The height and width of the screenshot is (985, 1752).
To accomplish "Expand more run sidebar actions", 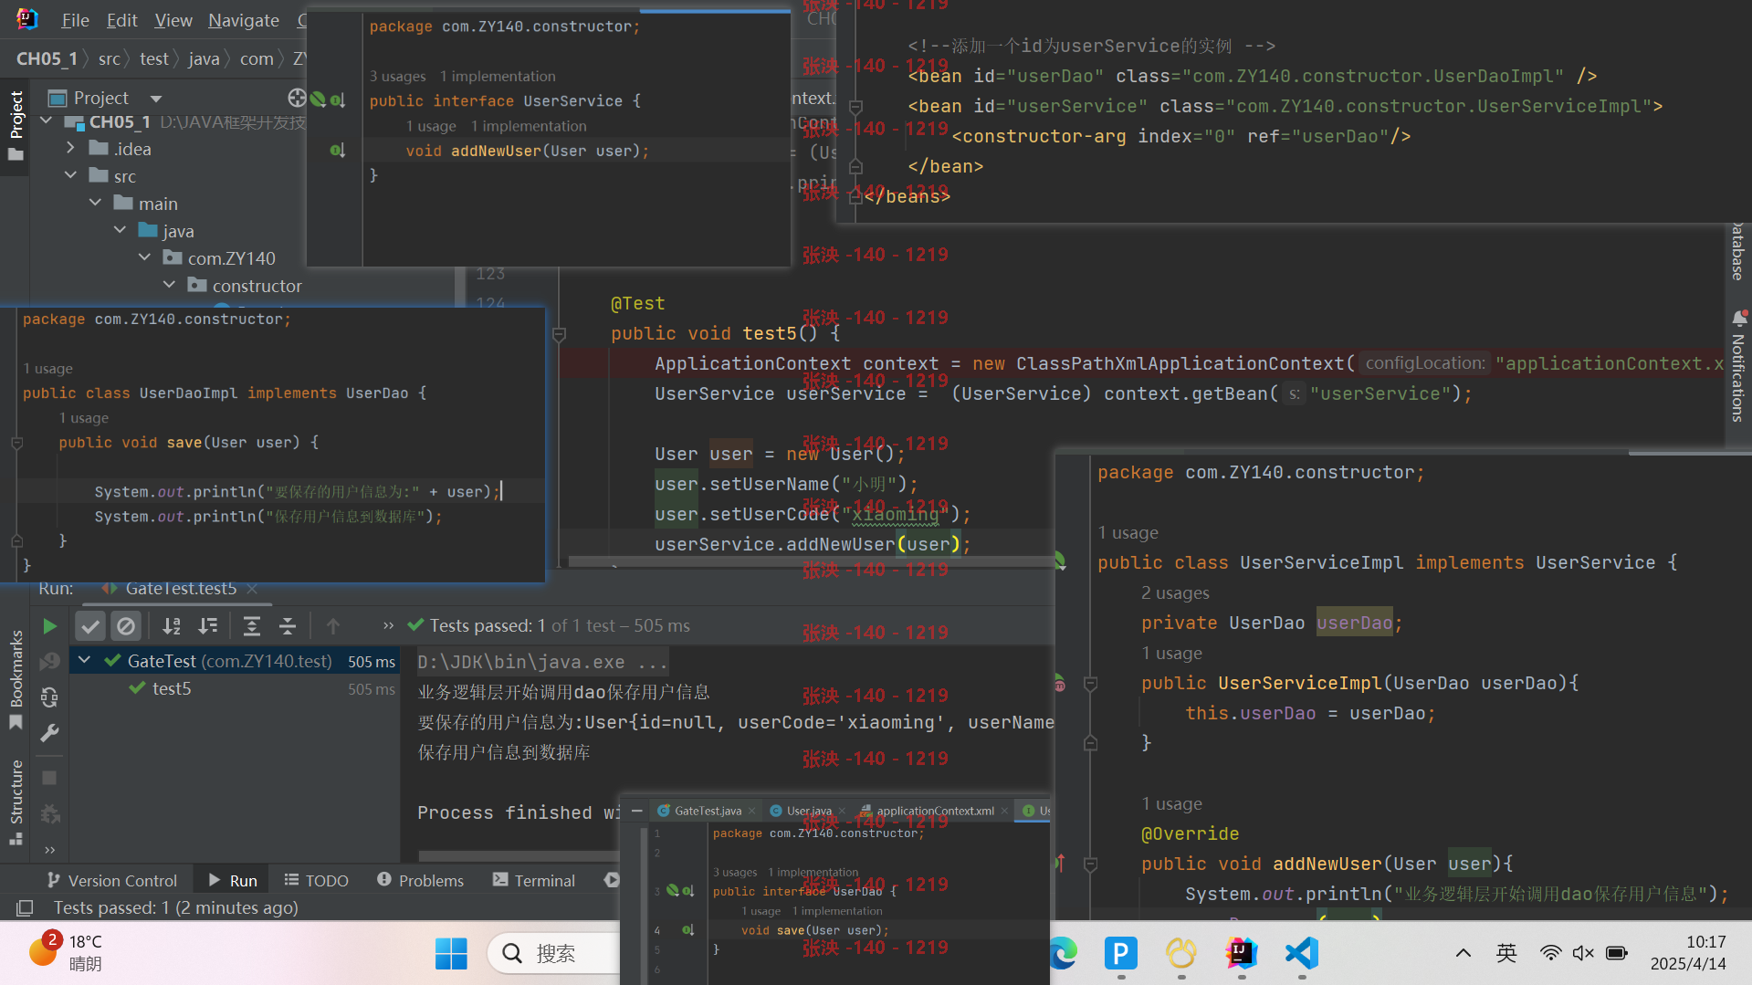I will (50, 850).
